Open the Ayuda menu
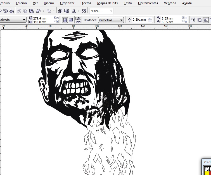The height and width of the screenshot is (175, 211). 187,3
